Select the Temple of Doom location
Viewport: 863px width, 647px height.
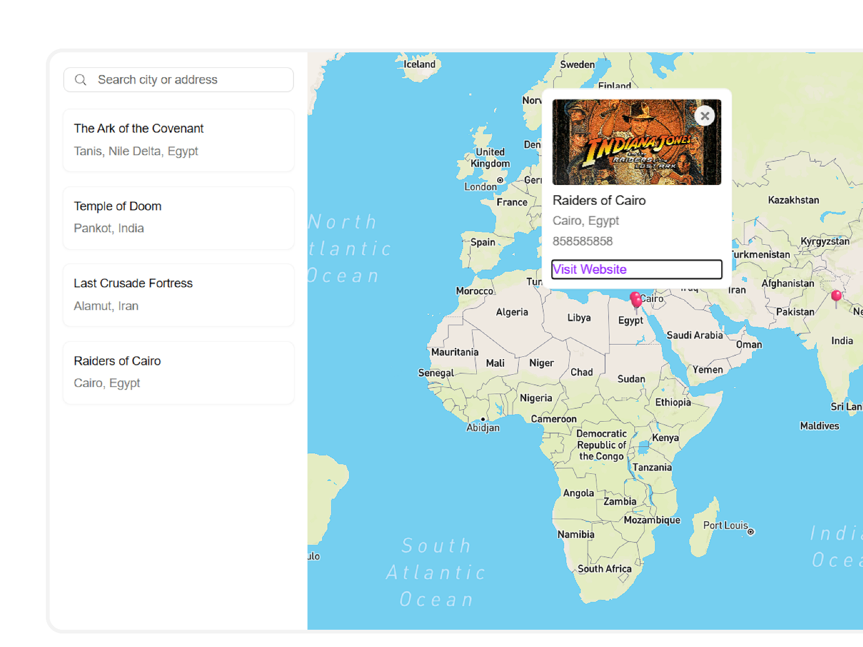[x=179, y=218]
